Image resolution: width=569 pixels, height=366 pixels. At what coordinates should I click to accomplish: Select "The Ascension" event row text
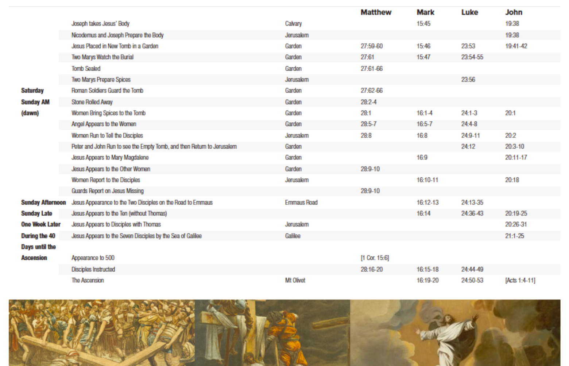(88, 280)
